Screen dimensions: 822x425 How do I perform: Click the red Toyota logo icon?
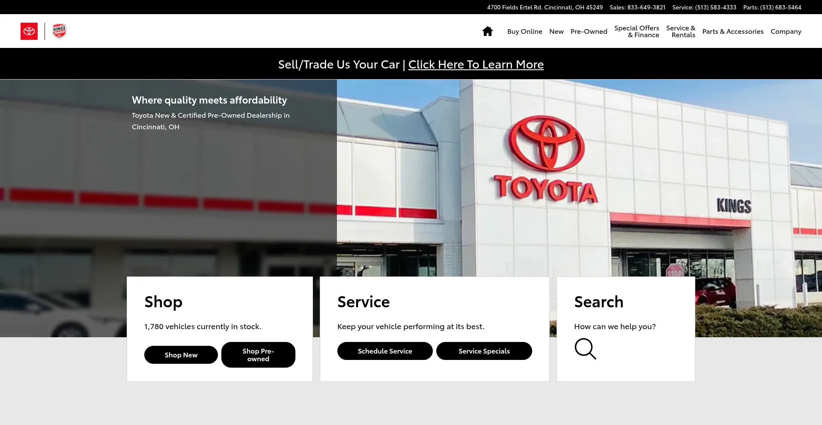pos(29,31)
